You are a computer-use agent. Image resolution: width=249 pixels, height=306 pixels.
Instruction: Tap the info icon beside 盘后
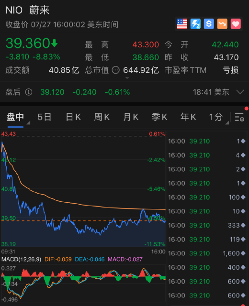(29, 92)
